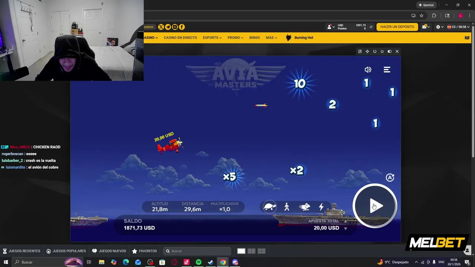The width and height of the screenshot is (475, 267).
Task: Click the book icon in yellow bar
Action: pos(467,38)
